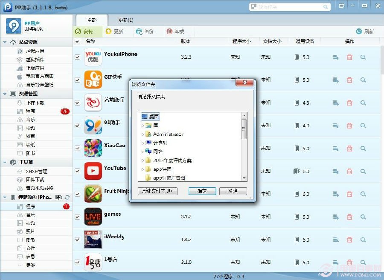Switch to the 全部 tab
The width and height of the screenshot is (384, 280).
92,20
